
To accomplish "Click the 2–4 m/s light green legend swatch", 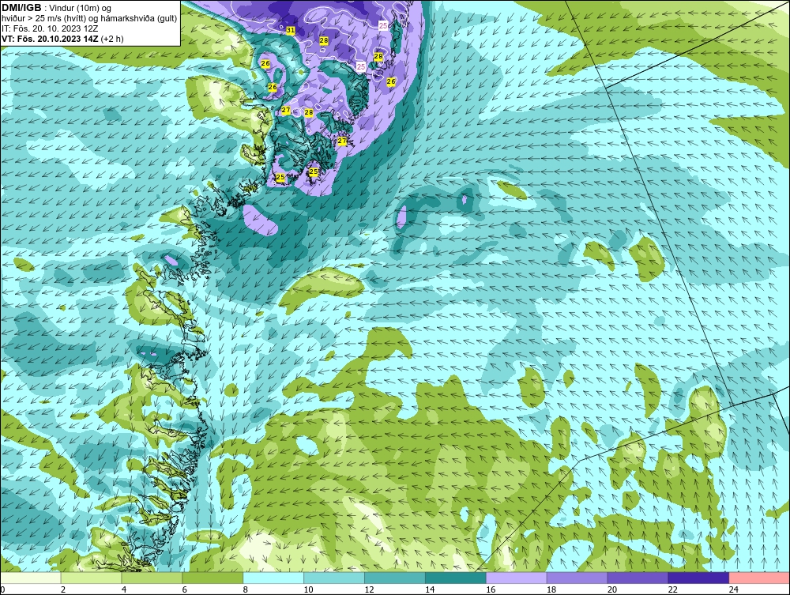I will tap(91, 578).
